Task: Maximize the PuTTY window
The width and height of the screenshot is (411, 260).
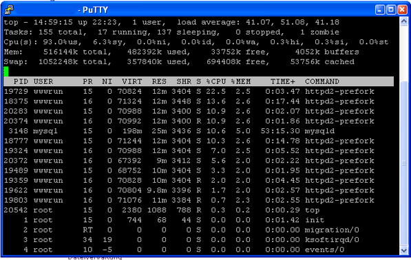Action: pos(391,10)
